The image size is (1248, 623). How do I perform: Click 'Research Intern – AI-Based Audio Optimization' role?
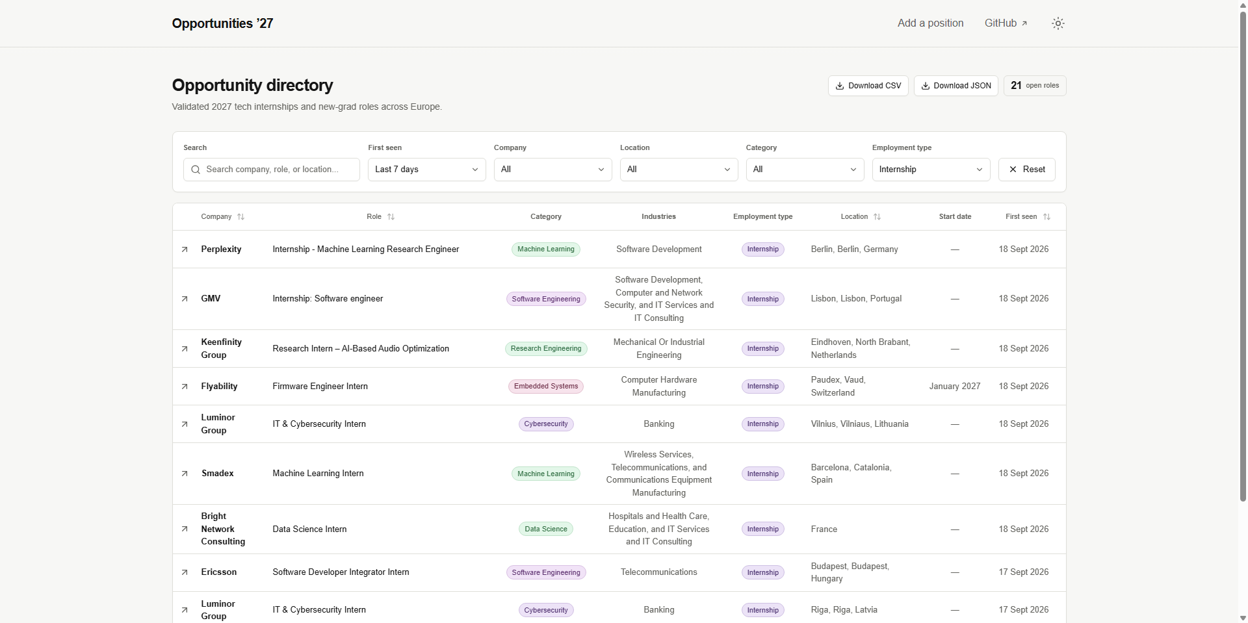[361, 349]
